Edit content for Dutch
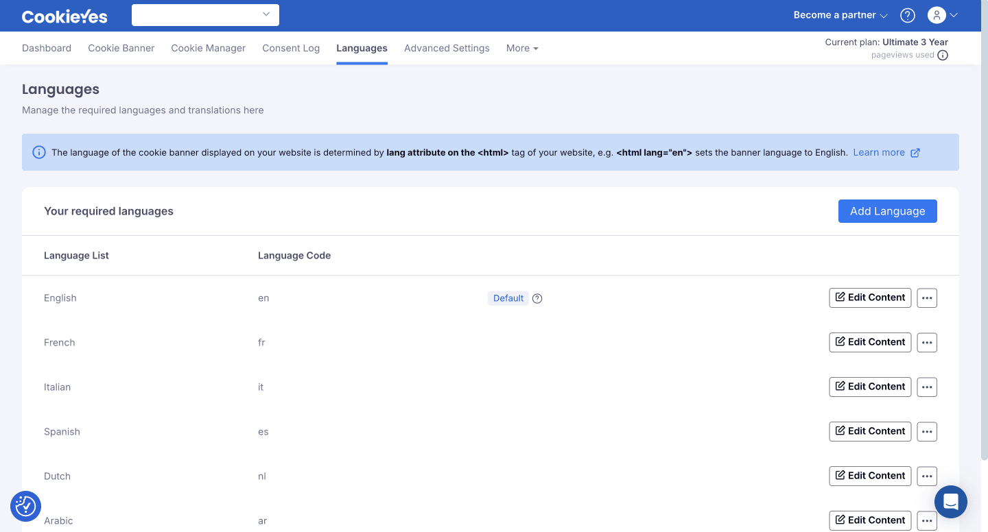Screen dimensions: 988x532 point(870,476)
